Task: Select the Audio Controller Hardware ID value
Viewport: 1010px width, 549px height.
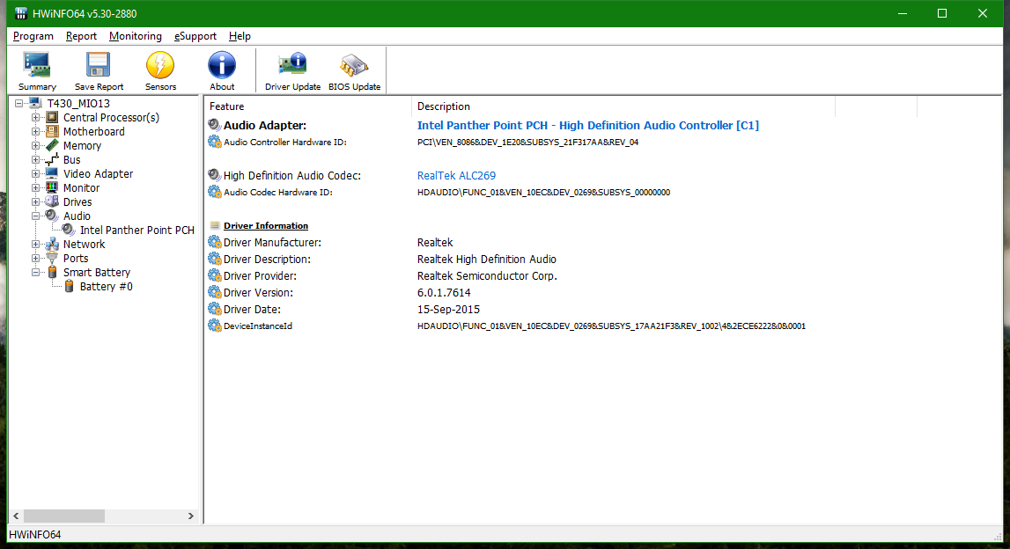Action: tap(527, 143)
